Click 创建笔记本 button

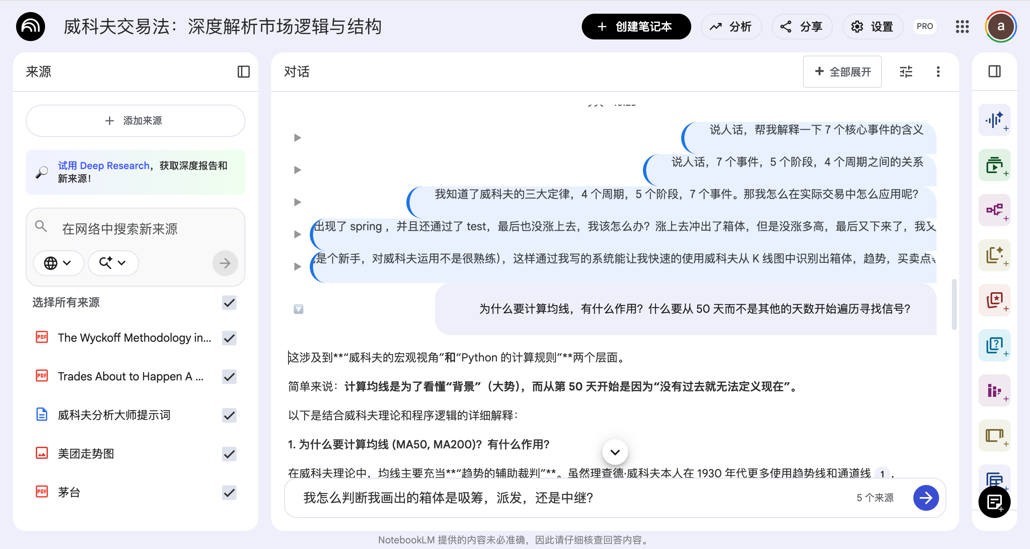[636, 27]
